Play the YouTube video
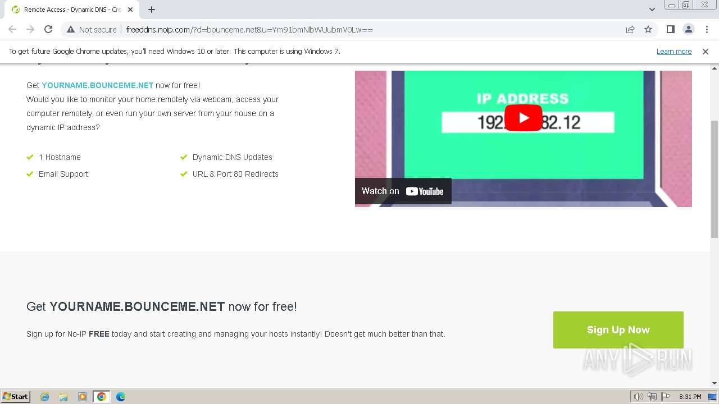The image size is (719, 404). 523,118
